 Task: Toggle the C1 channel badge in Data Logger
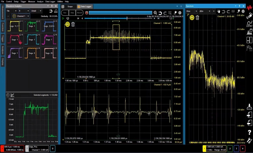68,24
